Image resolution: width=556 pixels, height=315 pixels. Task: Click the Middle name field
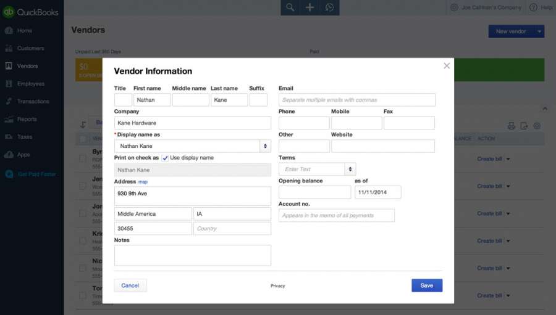pyautogui.click(x=190, y=100)
